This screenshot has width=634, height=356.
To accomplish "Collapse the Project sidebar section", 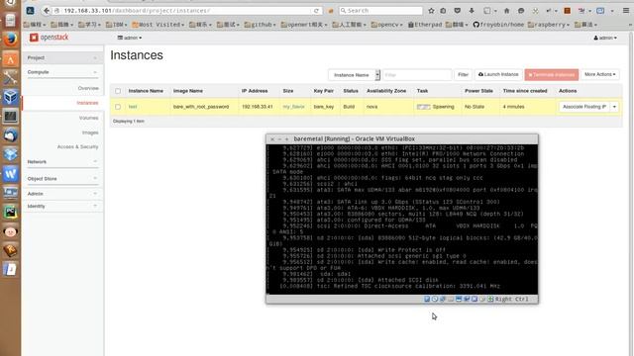I will tap(62, 57).
